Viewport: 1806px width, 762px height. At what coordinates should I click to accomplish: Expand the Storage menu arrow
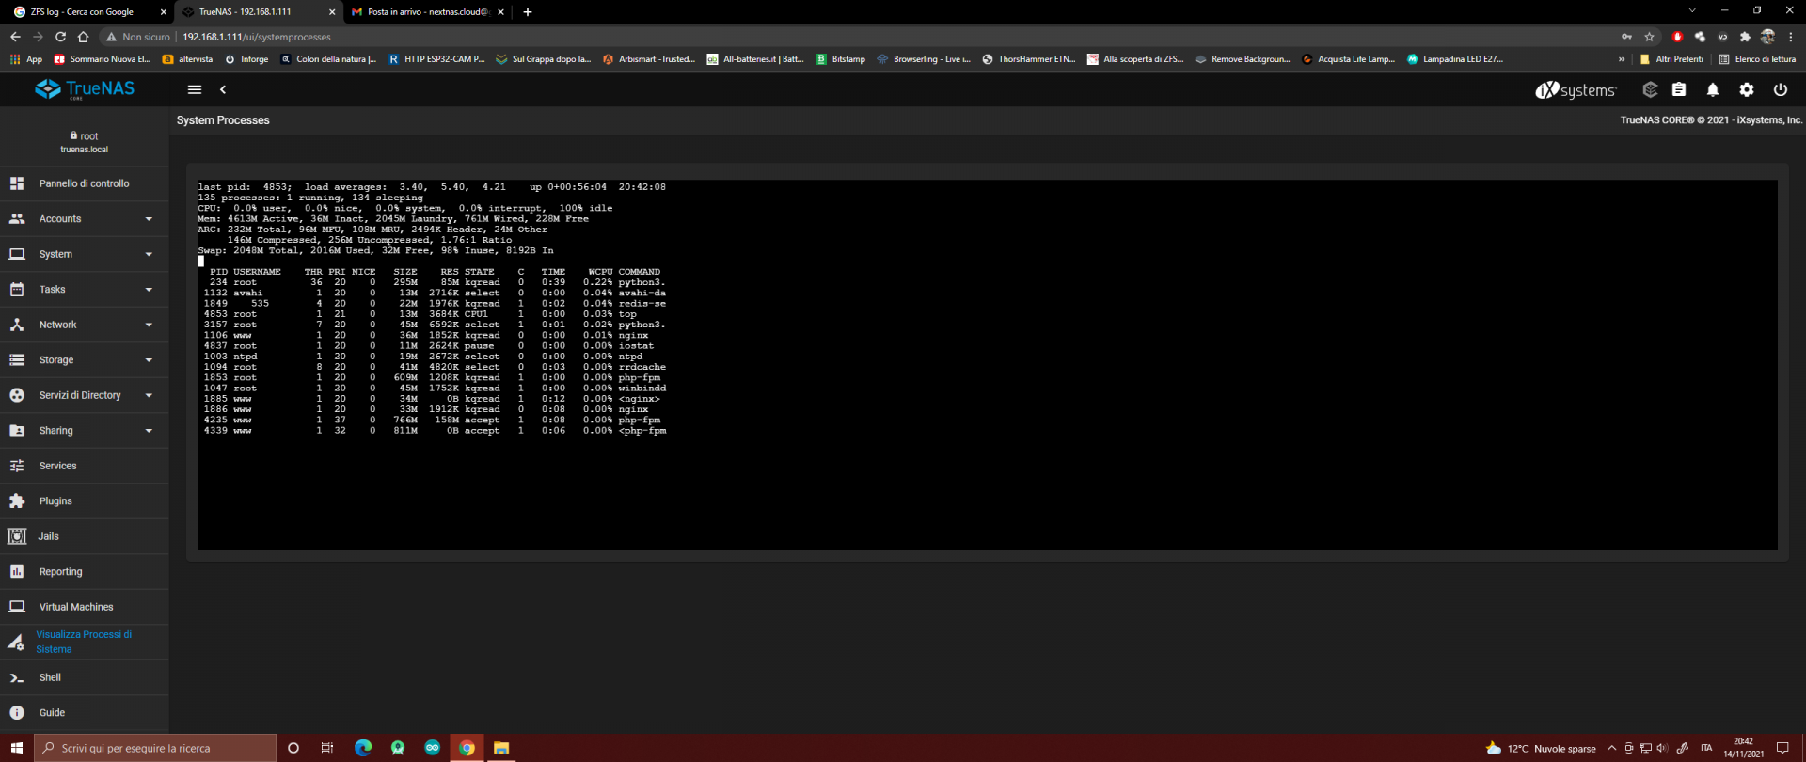149,360
